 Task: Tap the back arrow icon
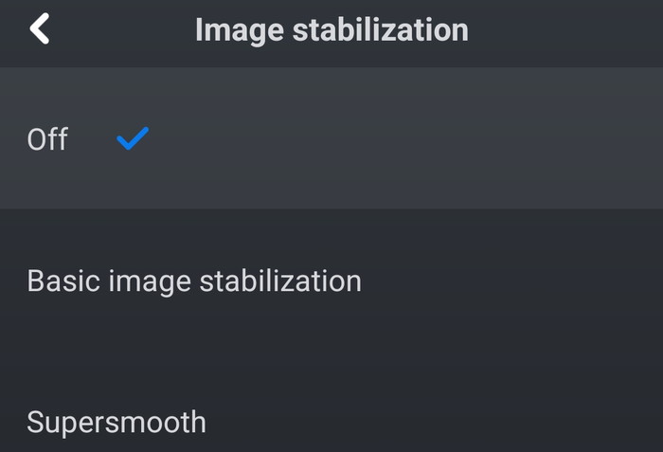click(x=39, y=29)
